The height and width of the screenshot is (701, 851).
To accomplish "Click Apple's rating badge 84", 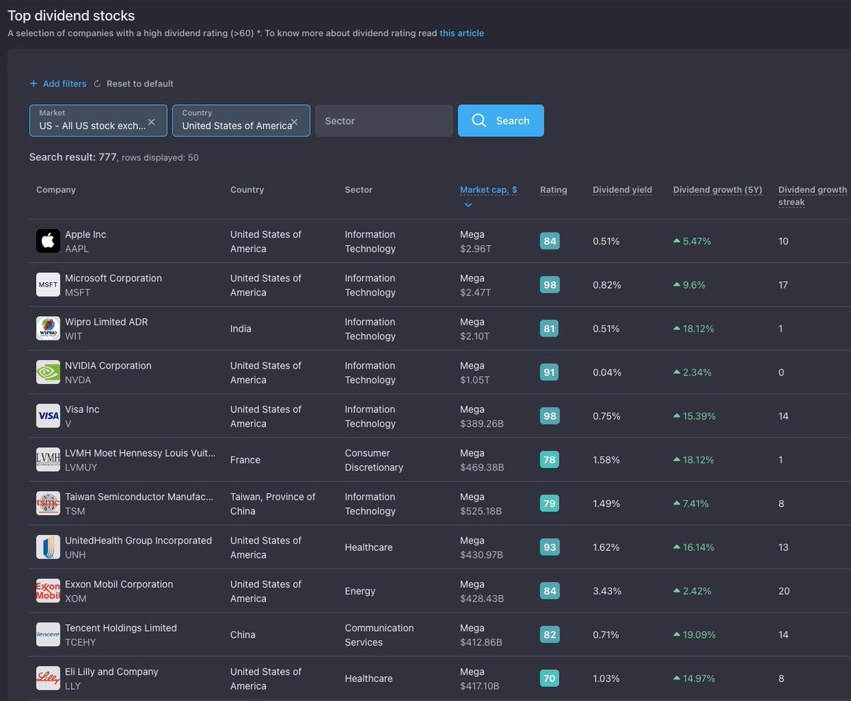I will coord(550,241).
